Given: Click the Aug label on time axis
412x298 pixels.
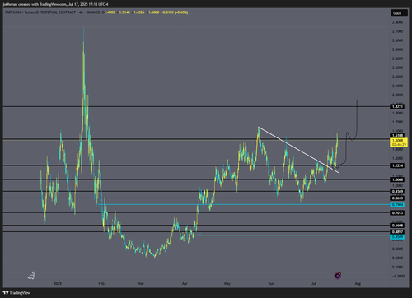Looking at the screenshot, I should (358, 283).
